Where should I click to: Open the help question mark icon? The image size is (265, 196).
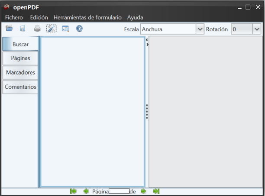79,29
